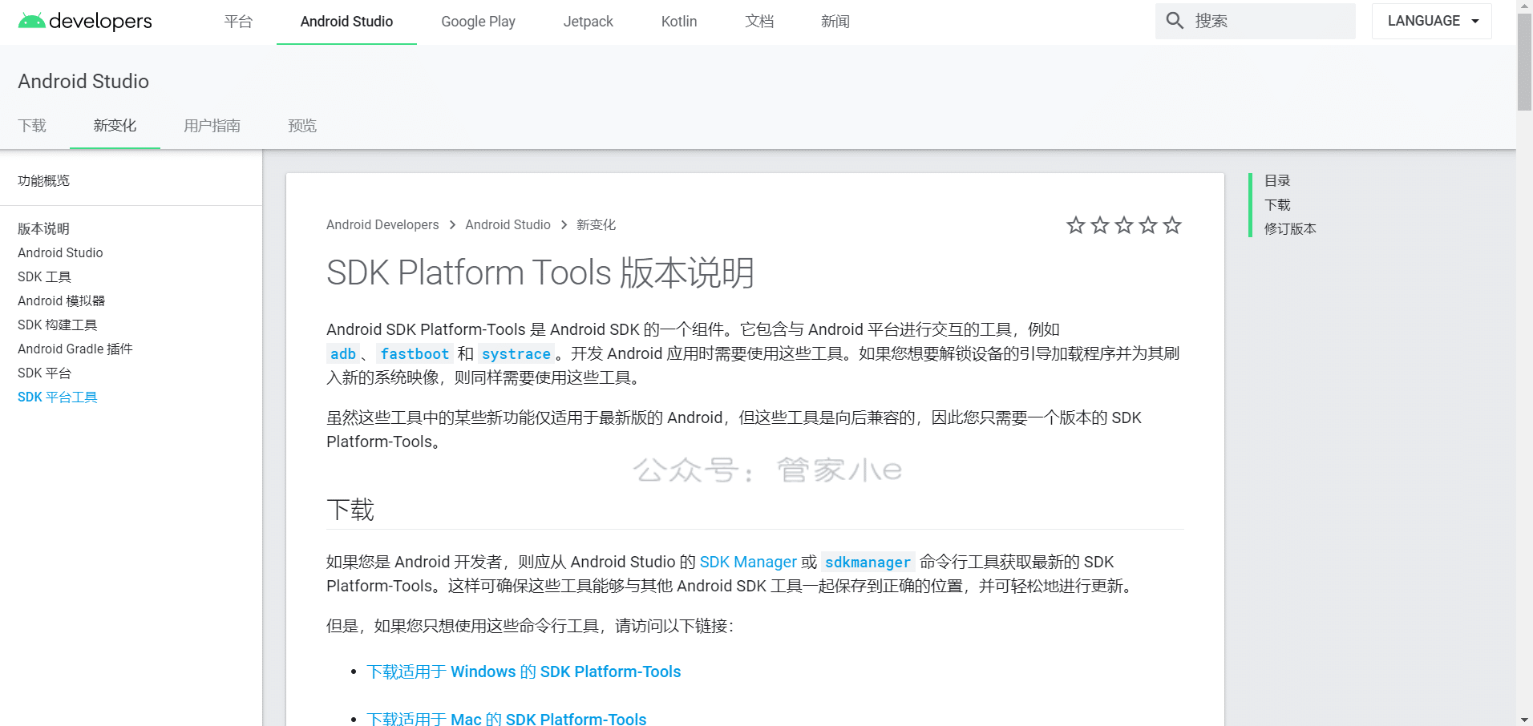Viewport: 1533px width, 726px height.
Task: Switch to the 预览 sub-tab
Action: 302,126
